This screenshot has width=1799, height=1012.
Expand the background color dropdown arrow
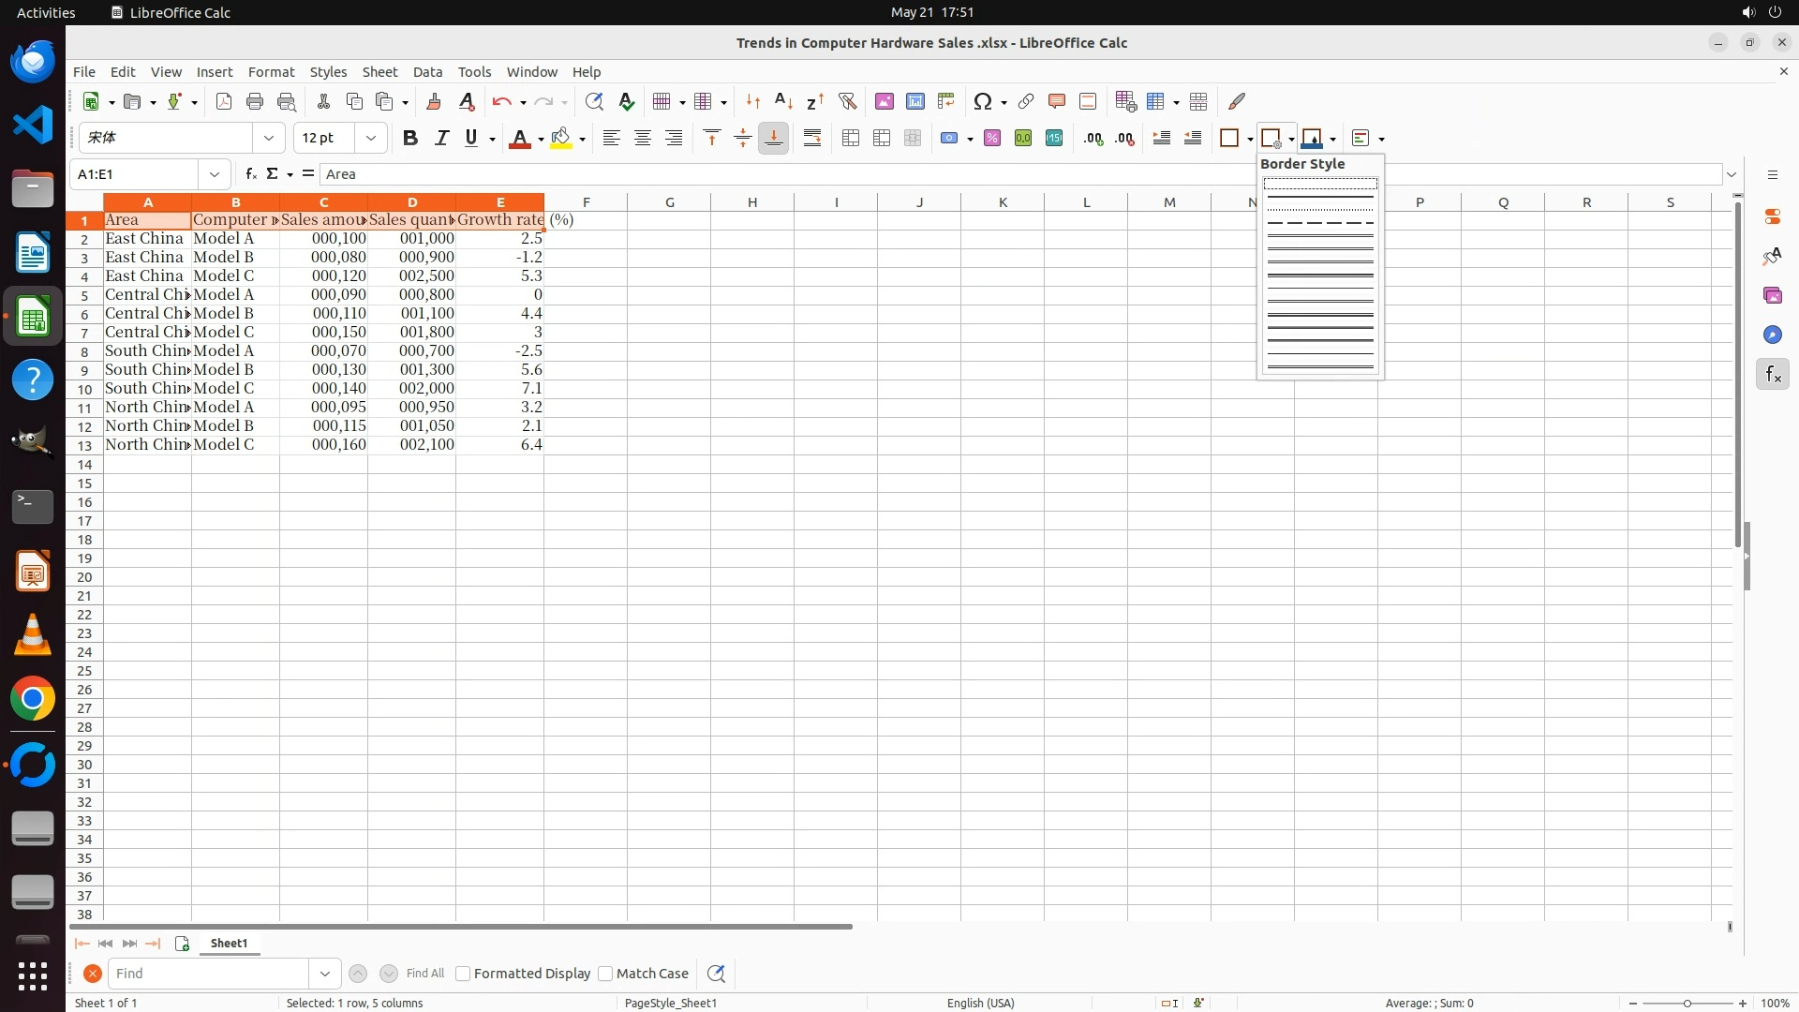click(582, 140)
